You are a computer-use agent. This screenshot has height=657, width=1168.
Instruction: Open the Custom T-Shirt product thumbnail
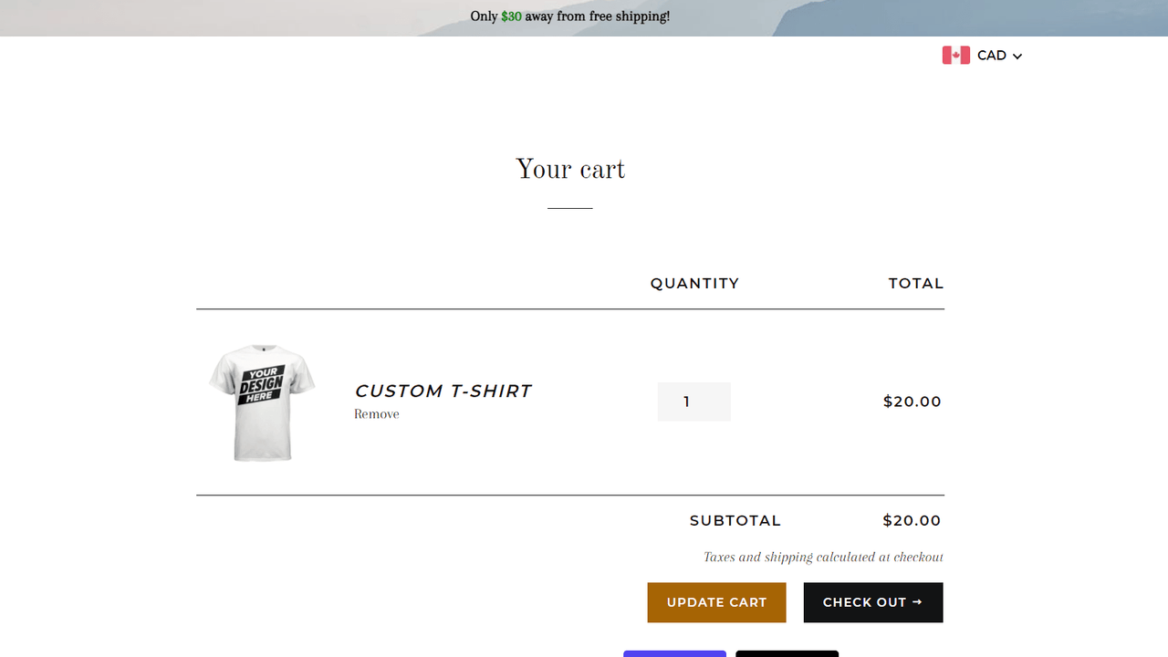(x=262, y=402)
